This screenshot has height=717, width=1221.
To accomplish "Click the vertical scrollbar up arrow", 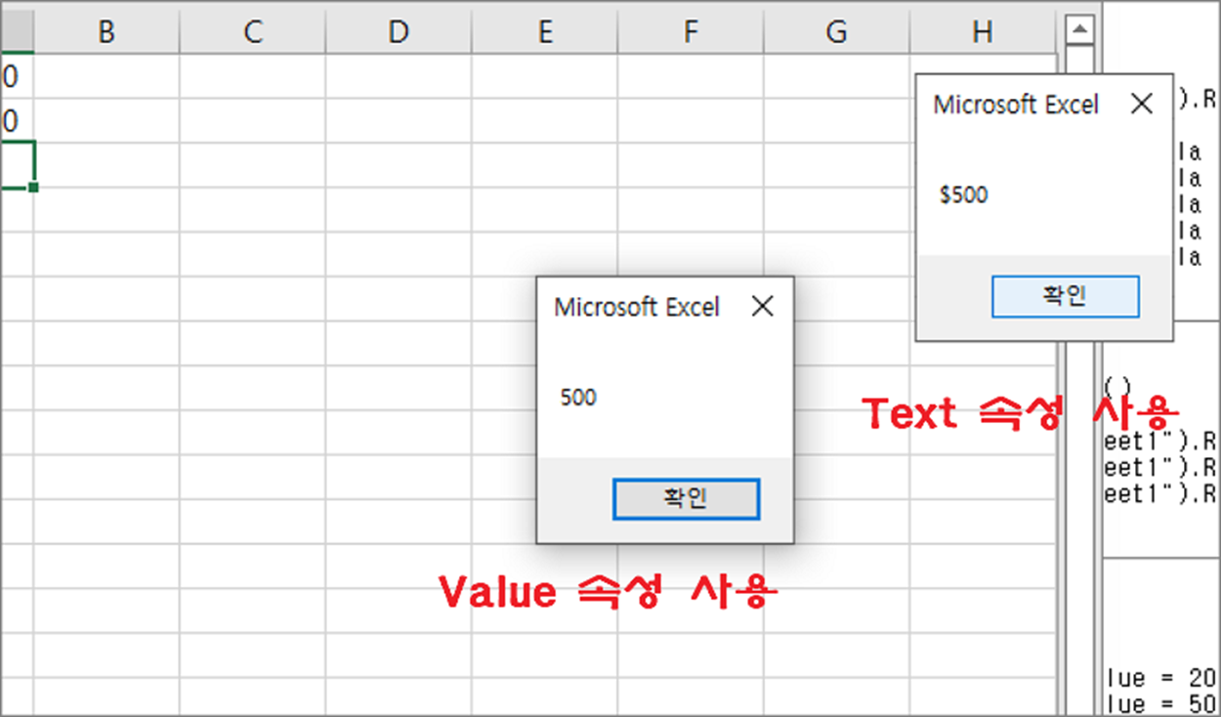I will point(1078,30).
